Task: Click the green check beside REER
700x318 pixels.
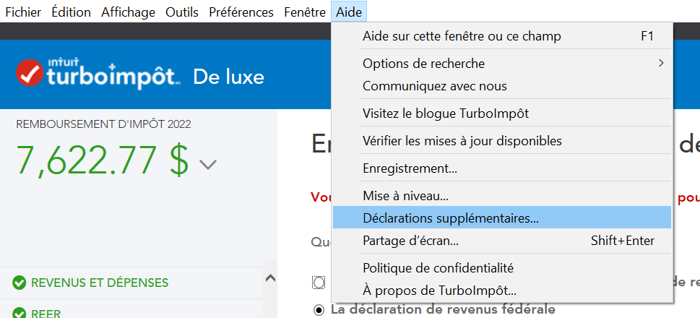Action: click(x=20, y=314)
